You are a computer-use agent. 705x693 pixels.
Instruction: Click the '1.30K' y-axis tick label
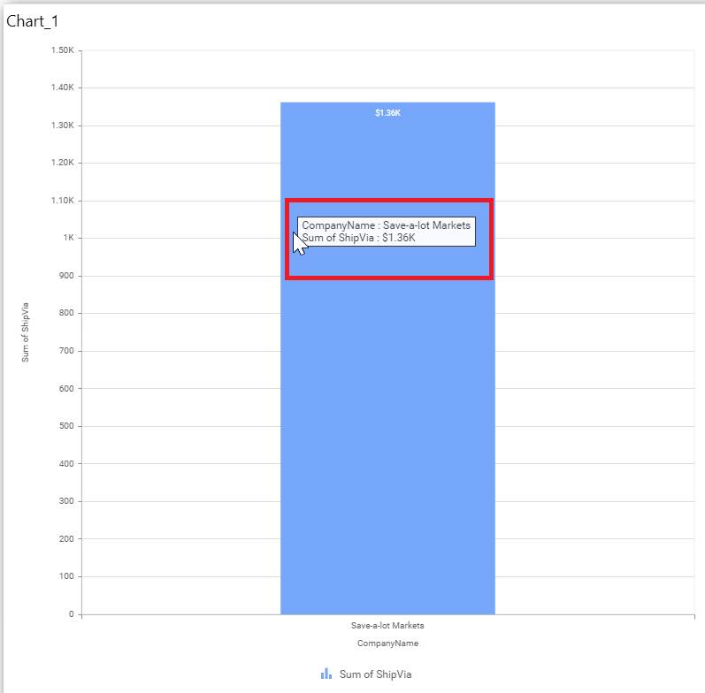point(63,125)
